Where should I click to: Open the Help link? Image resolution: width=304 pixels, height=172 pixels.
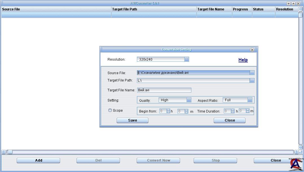point(243,60)
